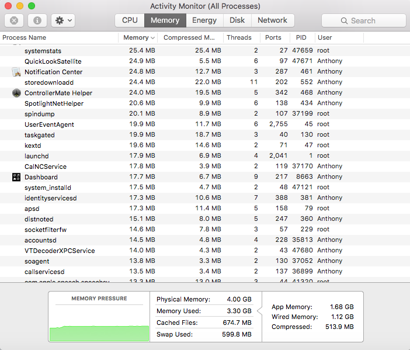Click UserEventAgent ports value 2,755
The height and width of the screenshot is (350, 410).
[x=279, y=124]
